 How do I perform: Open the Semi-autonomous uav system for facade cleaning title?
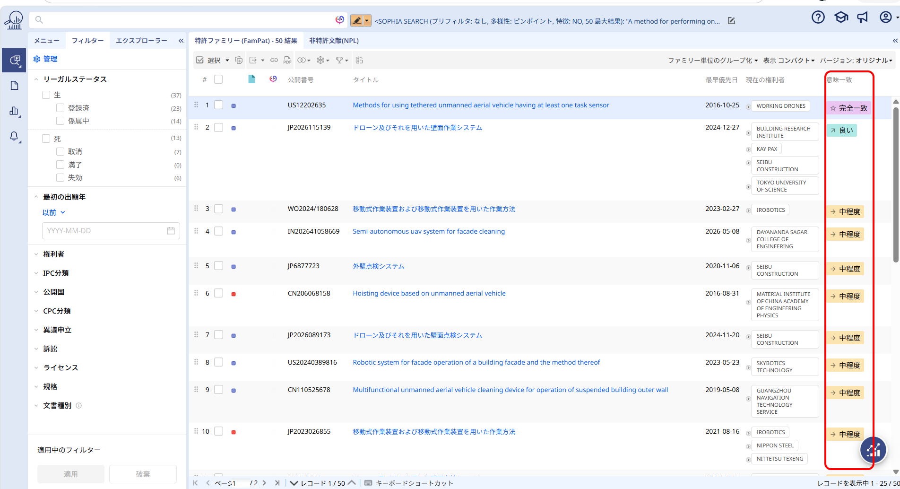click(x=429, y=231)
